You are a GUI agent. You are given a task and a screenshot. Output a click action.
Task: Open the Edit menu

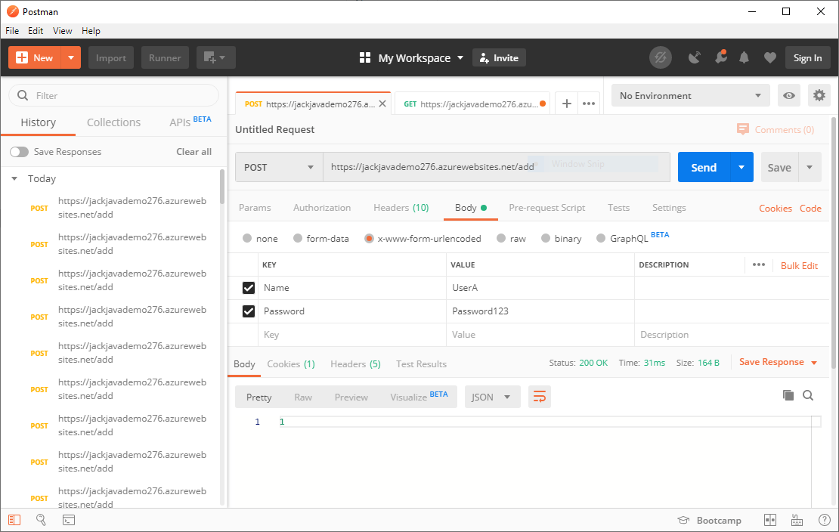[36, 30]
